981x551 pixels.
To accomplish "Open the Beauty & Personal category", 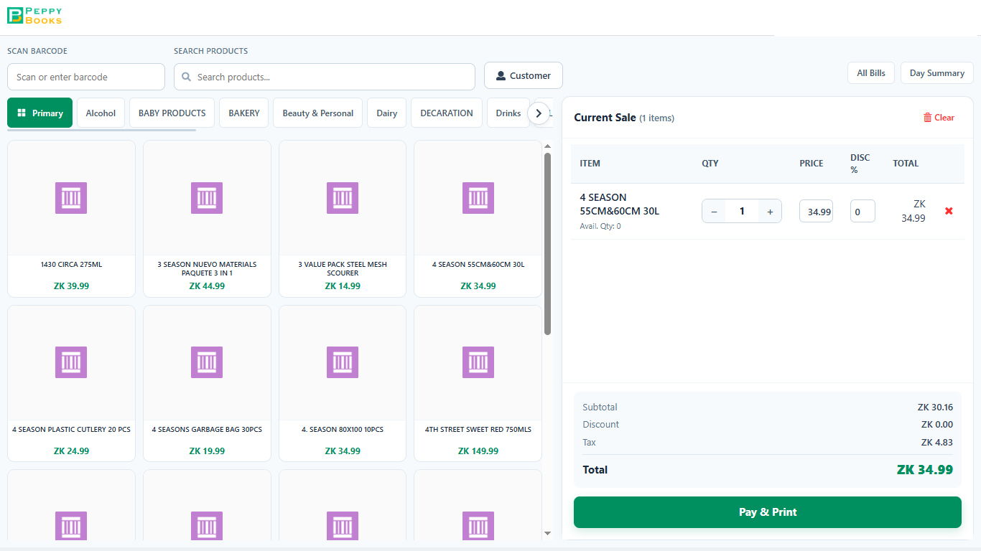I will click(x=318, y=113).
